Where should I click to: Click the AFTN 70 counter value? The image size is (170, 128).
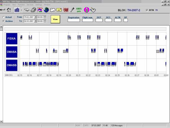point(156,10)
